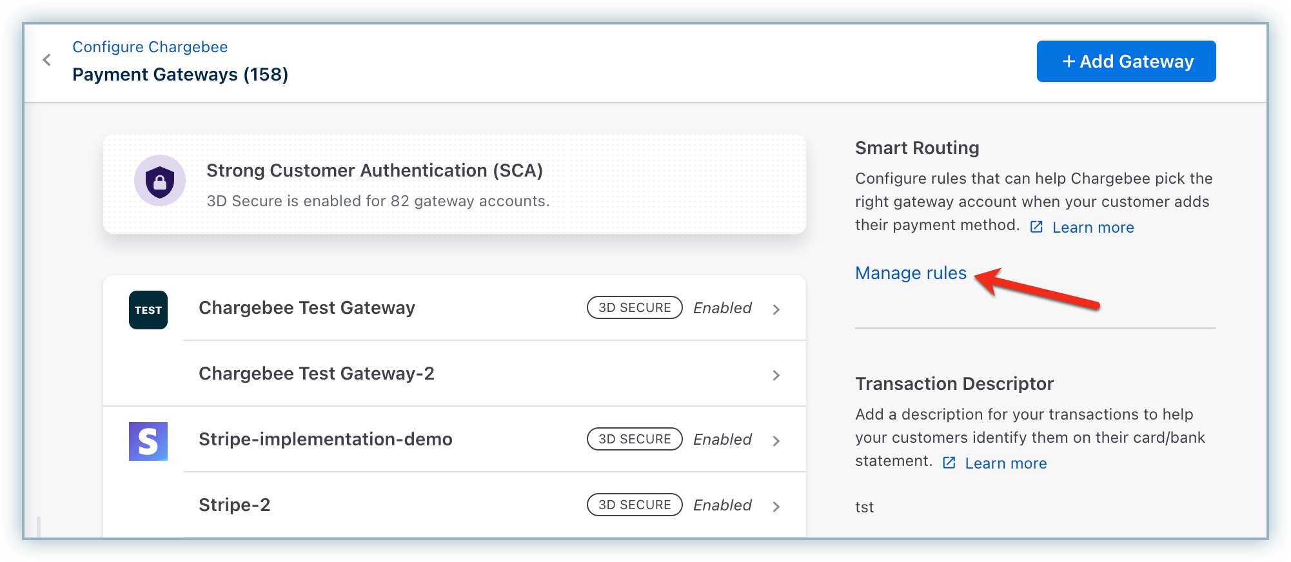Open Transaction Descriptor Learn more link
The width and height of the screenshot is (1291, 562).
coord(1005,463)
